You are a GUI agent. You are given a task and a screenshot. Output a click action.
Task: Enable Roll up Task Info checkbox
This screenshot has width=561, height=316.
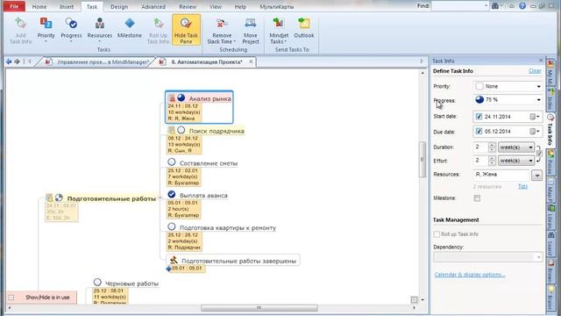437,234
